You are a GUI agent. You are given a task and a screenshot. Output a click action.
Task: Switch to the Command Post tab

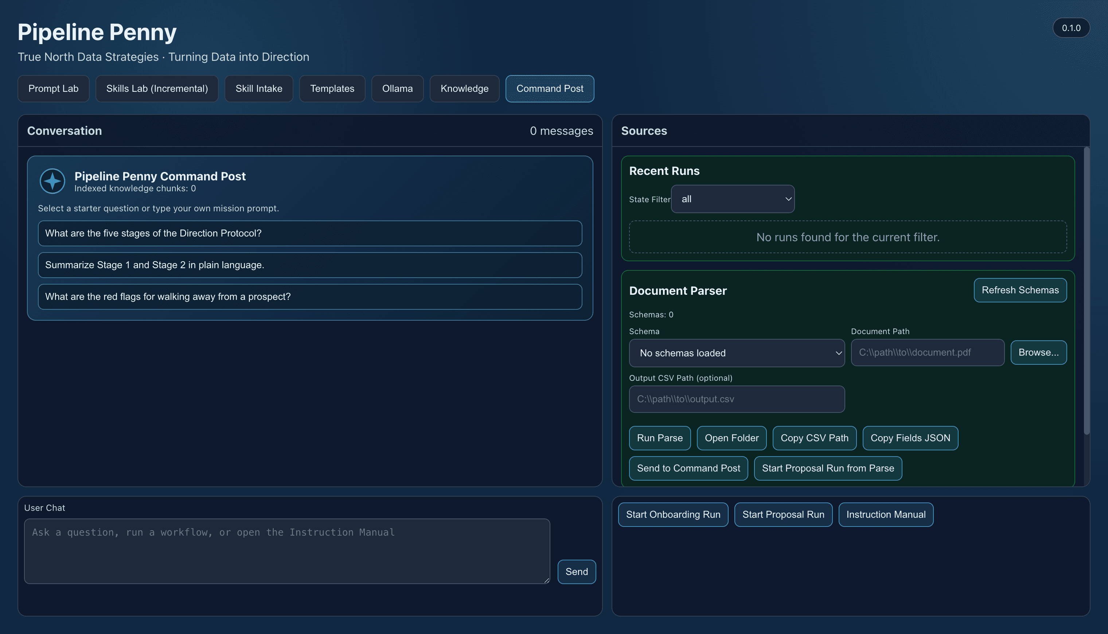coord(550,89)
